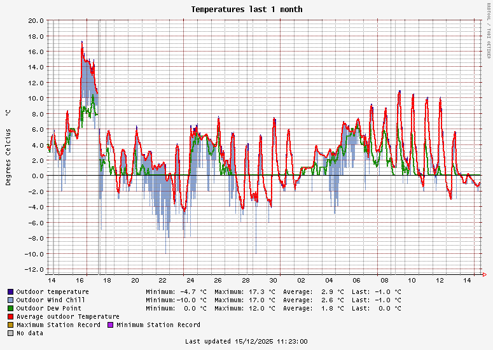Click the grey No data legend swatch
The image size is (493, 350).
10,333
